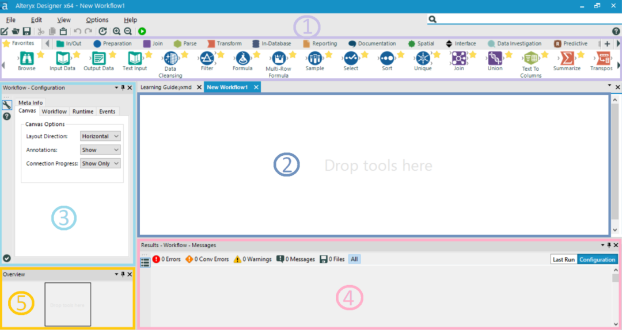Open Results panel options arrow
Screen dimensions: 622x330
coord(602,245)
